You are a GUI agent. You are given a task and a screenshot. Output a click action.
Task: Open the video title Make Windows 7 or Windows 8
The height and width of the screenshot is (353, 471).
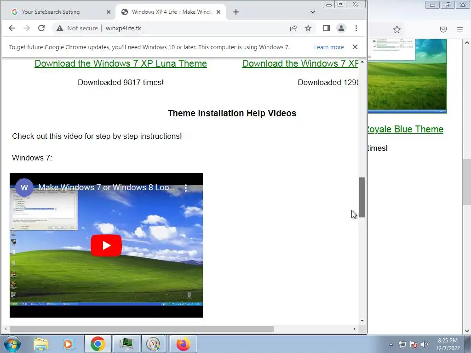[x=106, y=188]
